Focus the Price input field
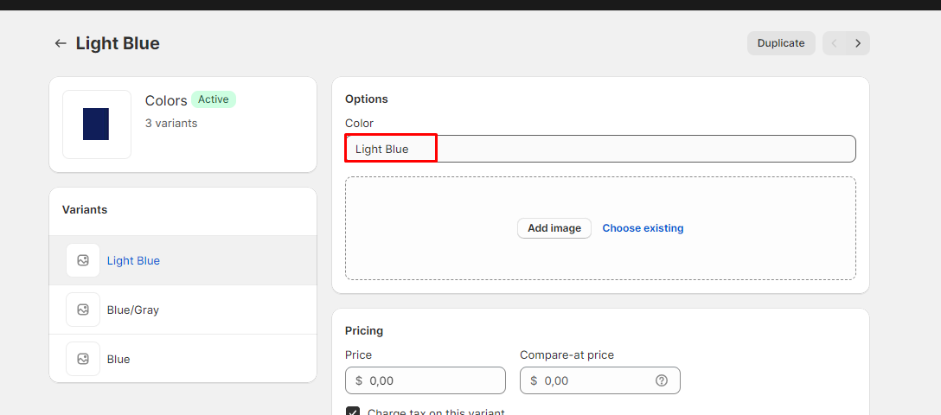941x415 pixels. click(x=432, y=380)
